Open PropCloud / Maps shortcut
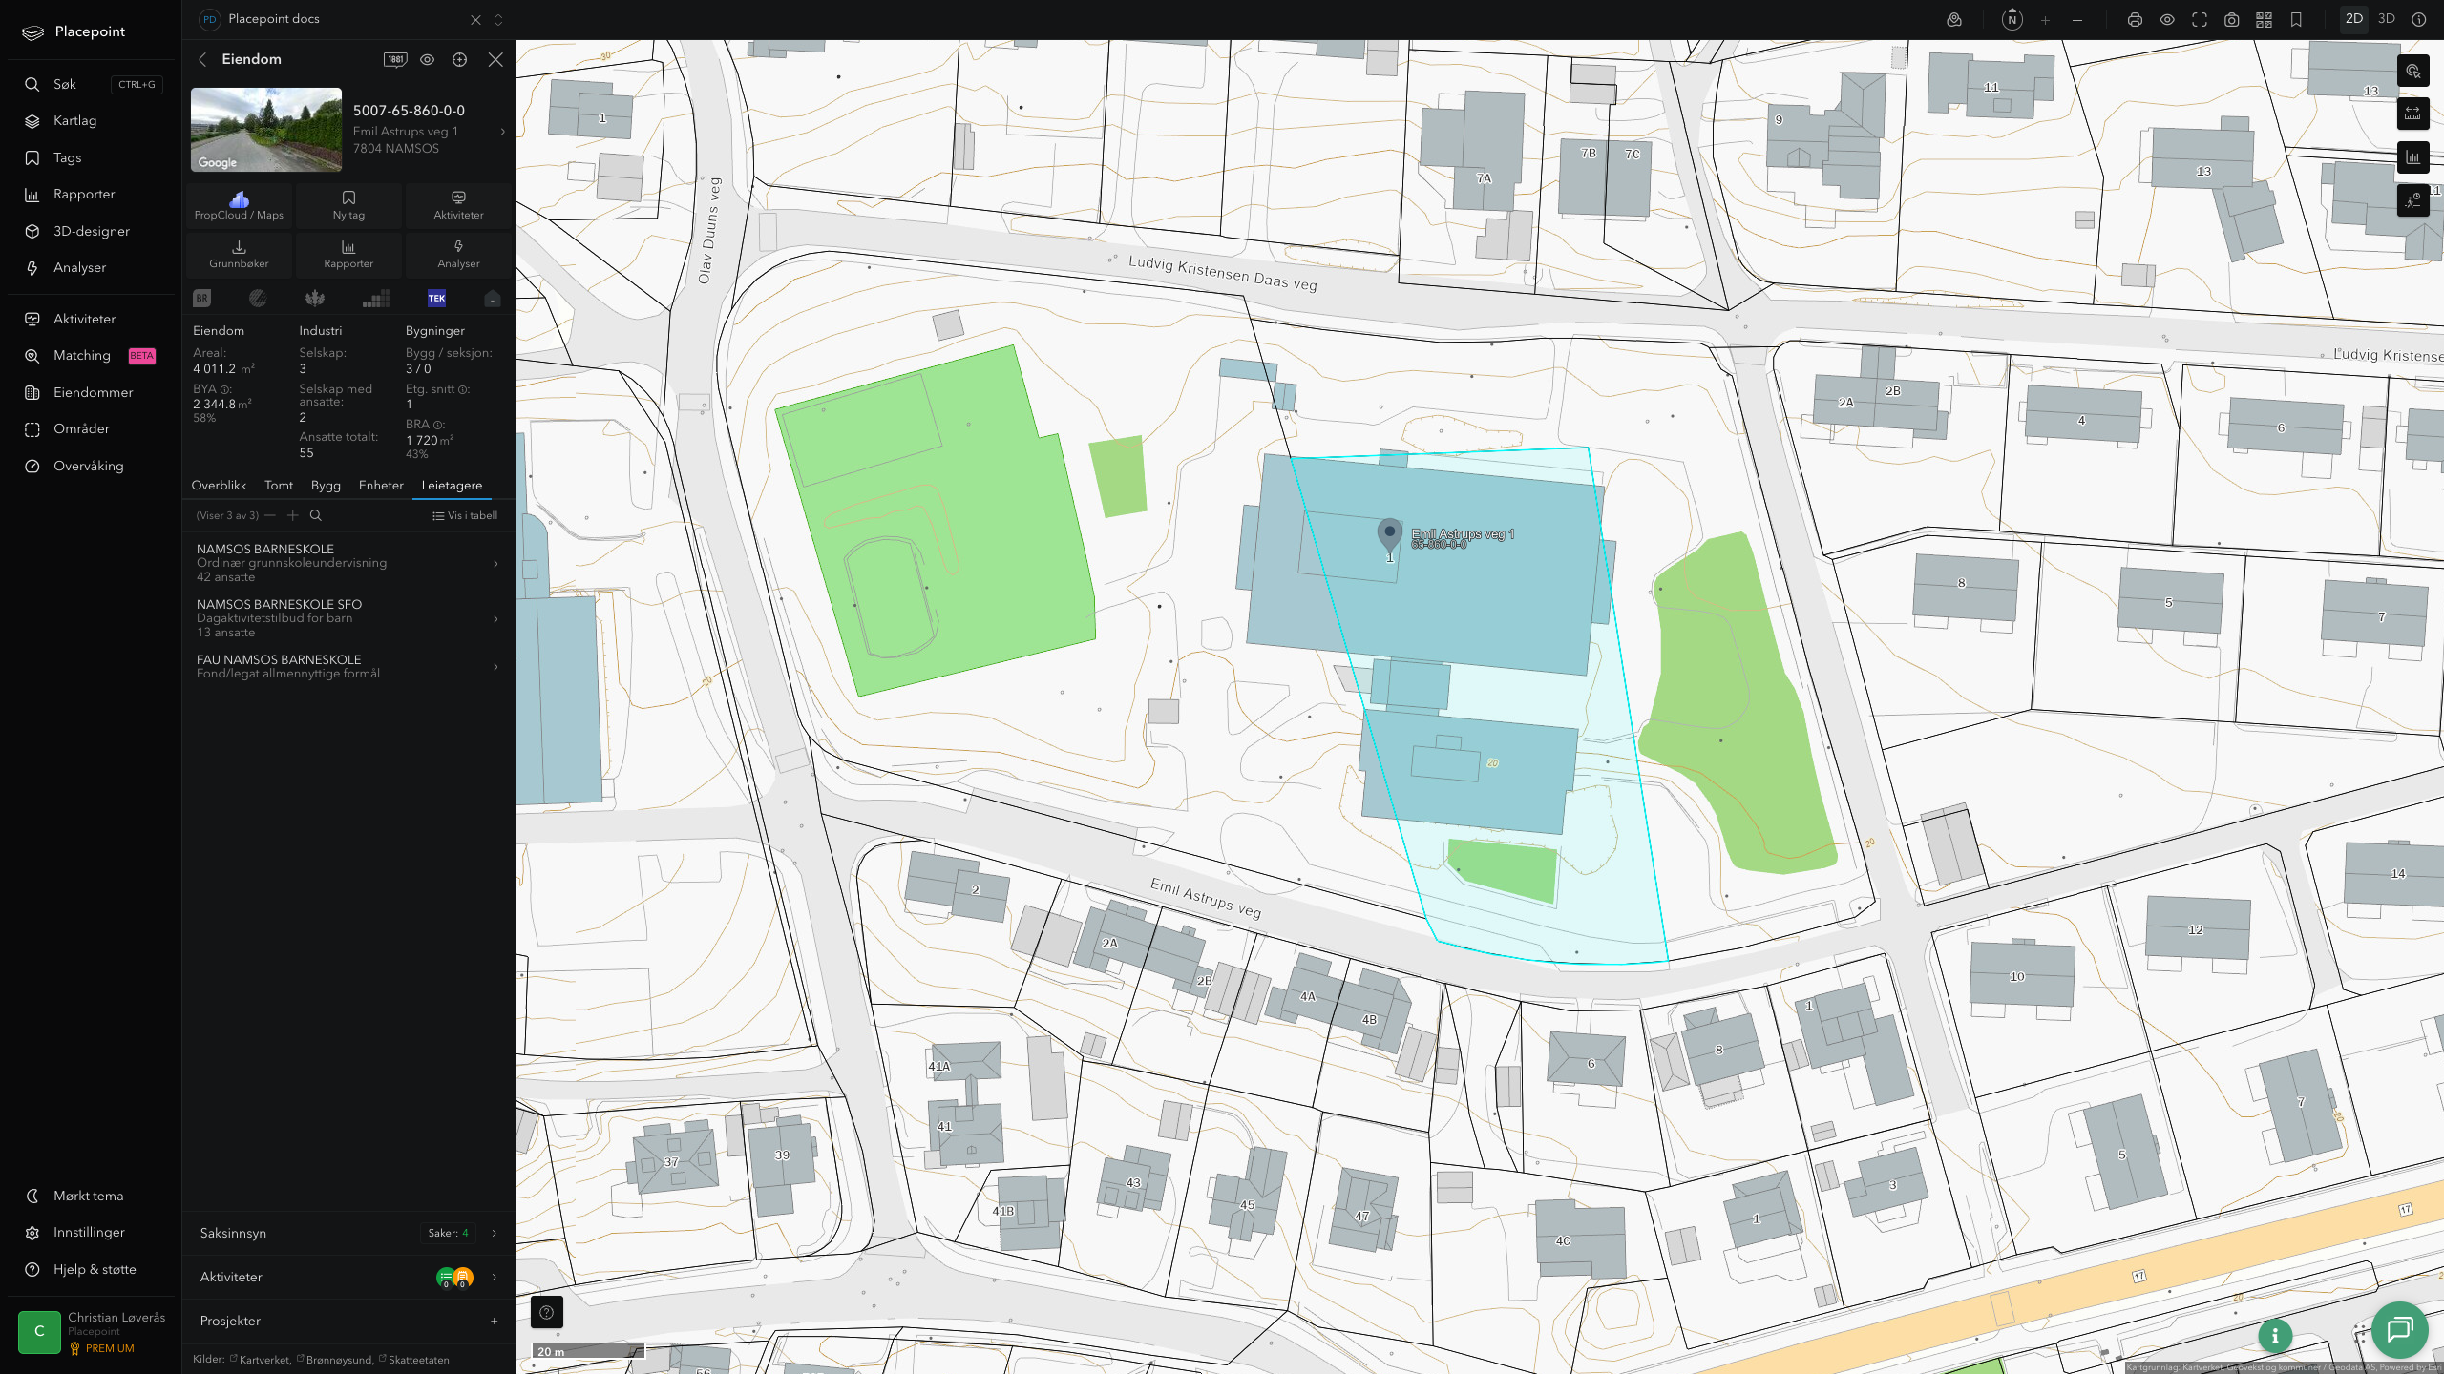The width and height of the screenshot is (2444, 1374). coord(239,205)
